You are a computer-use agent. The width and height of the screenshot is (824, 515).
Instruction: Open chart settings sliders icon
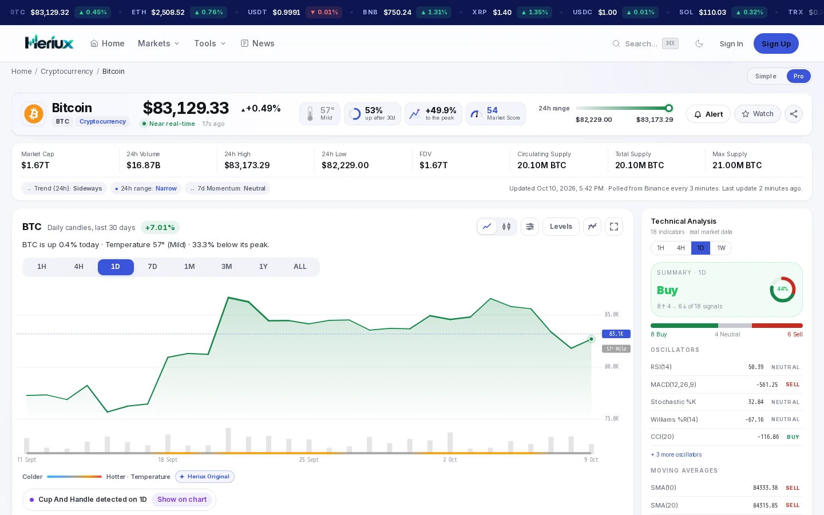tap(530, 227)
